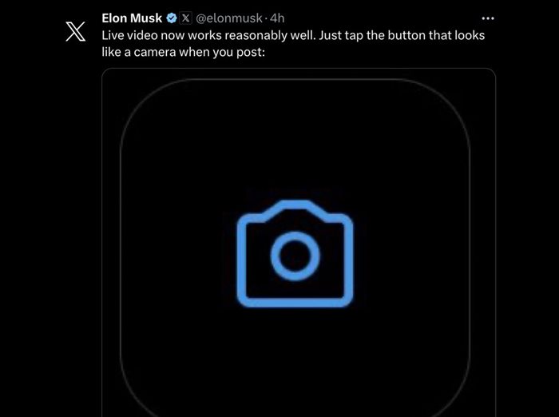
Task: Click the camera icon's circular lens
Action: click(295, 255)
